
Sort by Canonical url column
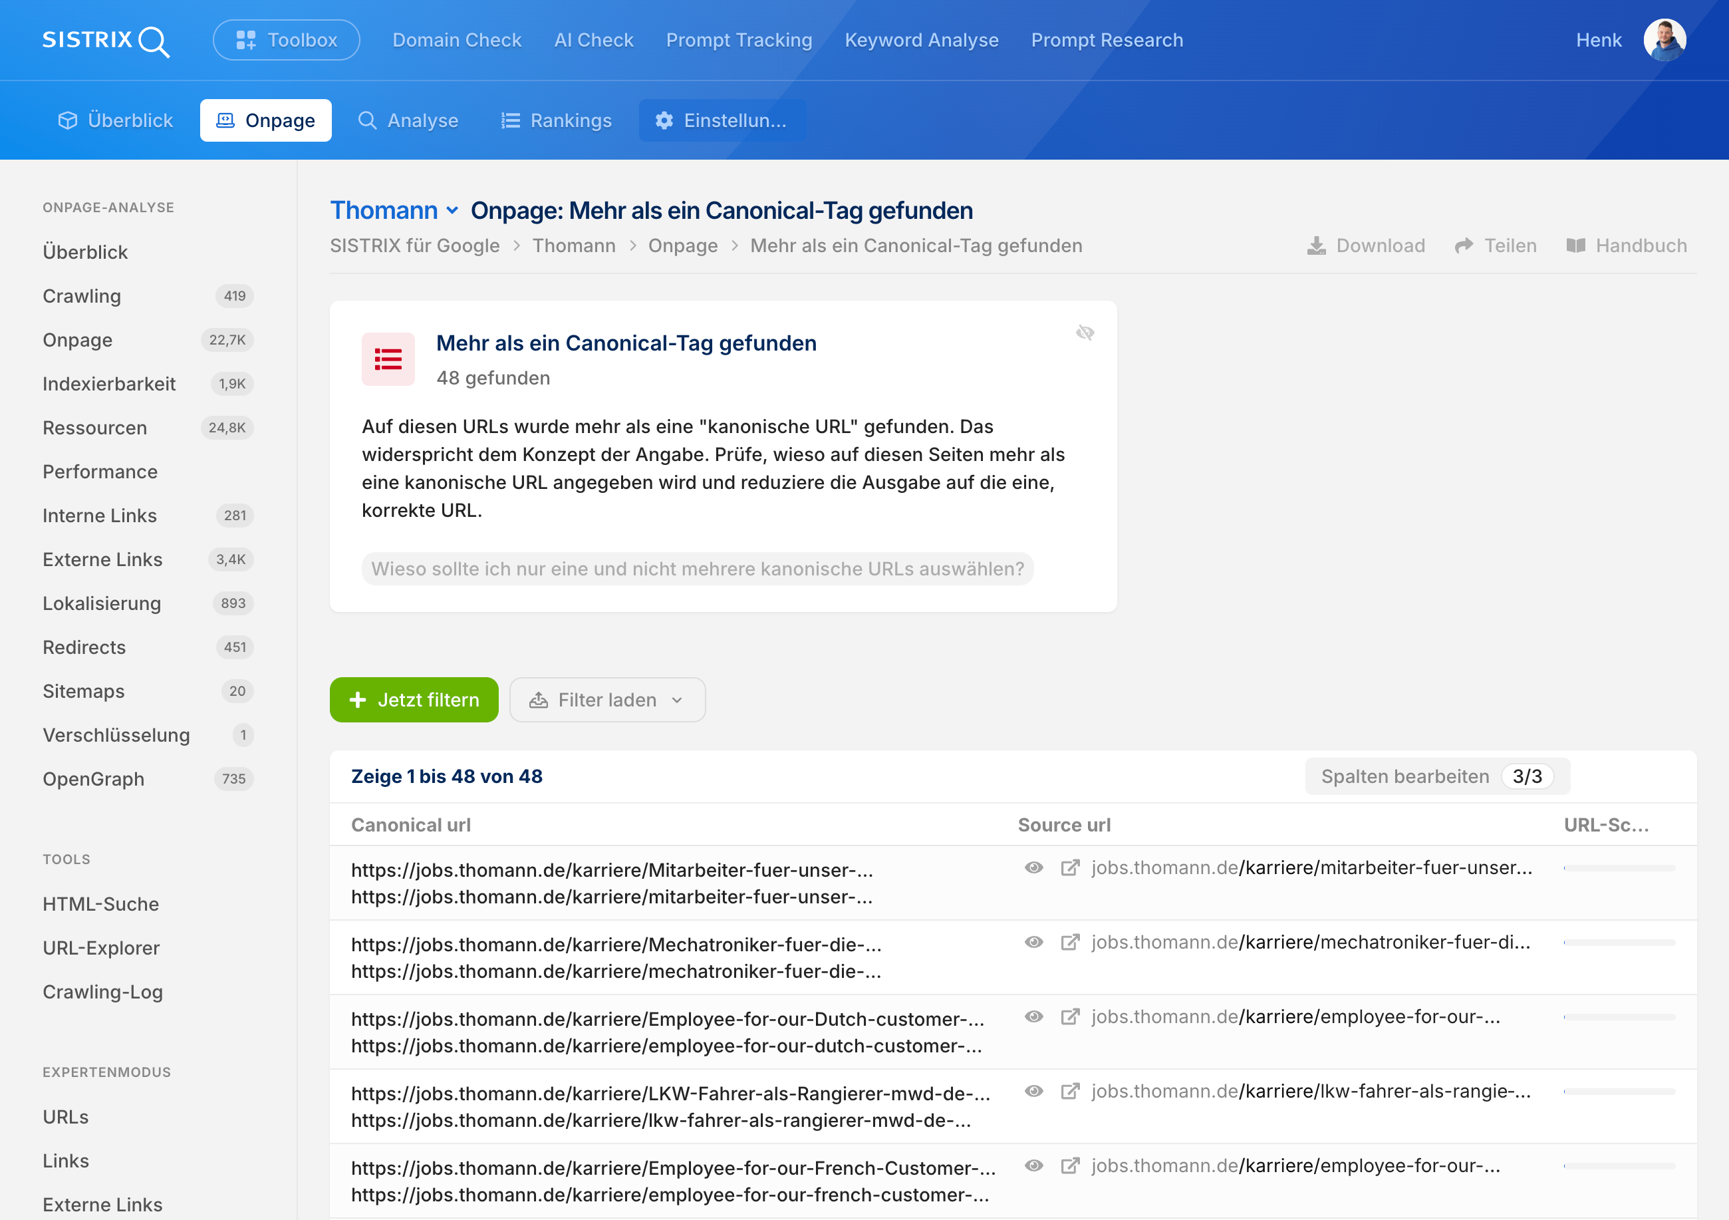click(x=410, y=825)
